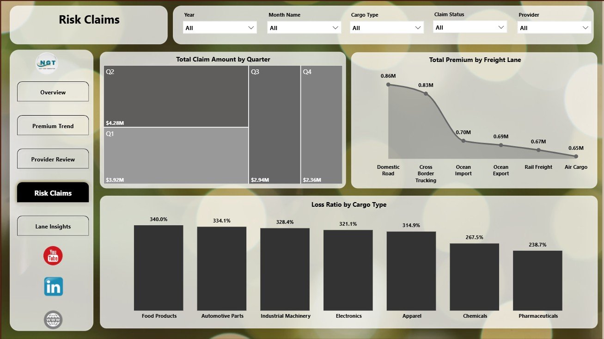Click the 0.69M premium label
604x339 pixels.
(501, 136)
